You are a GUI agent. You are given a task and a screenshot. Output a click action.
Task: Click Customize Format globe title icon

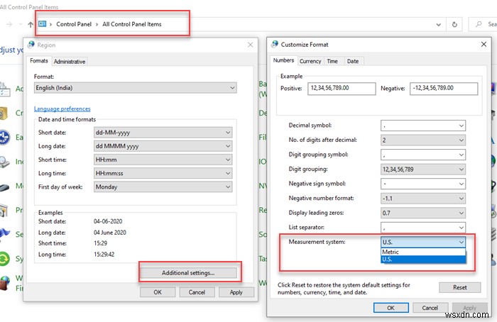pos(275,44)
